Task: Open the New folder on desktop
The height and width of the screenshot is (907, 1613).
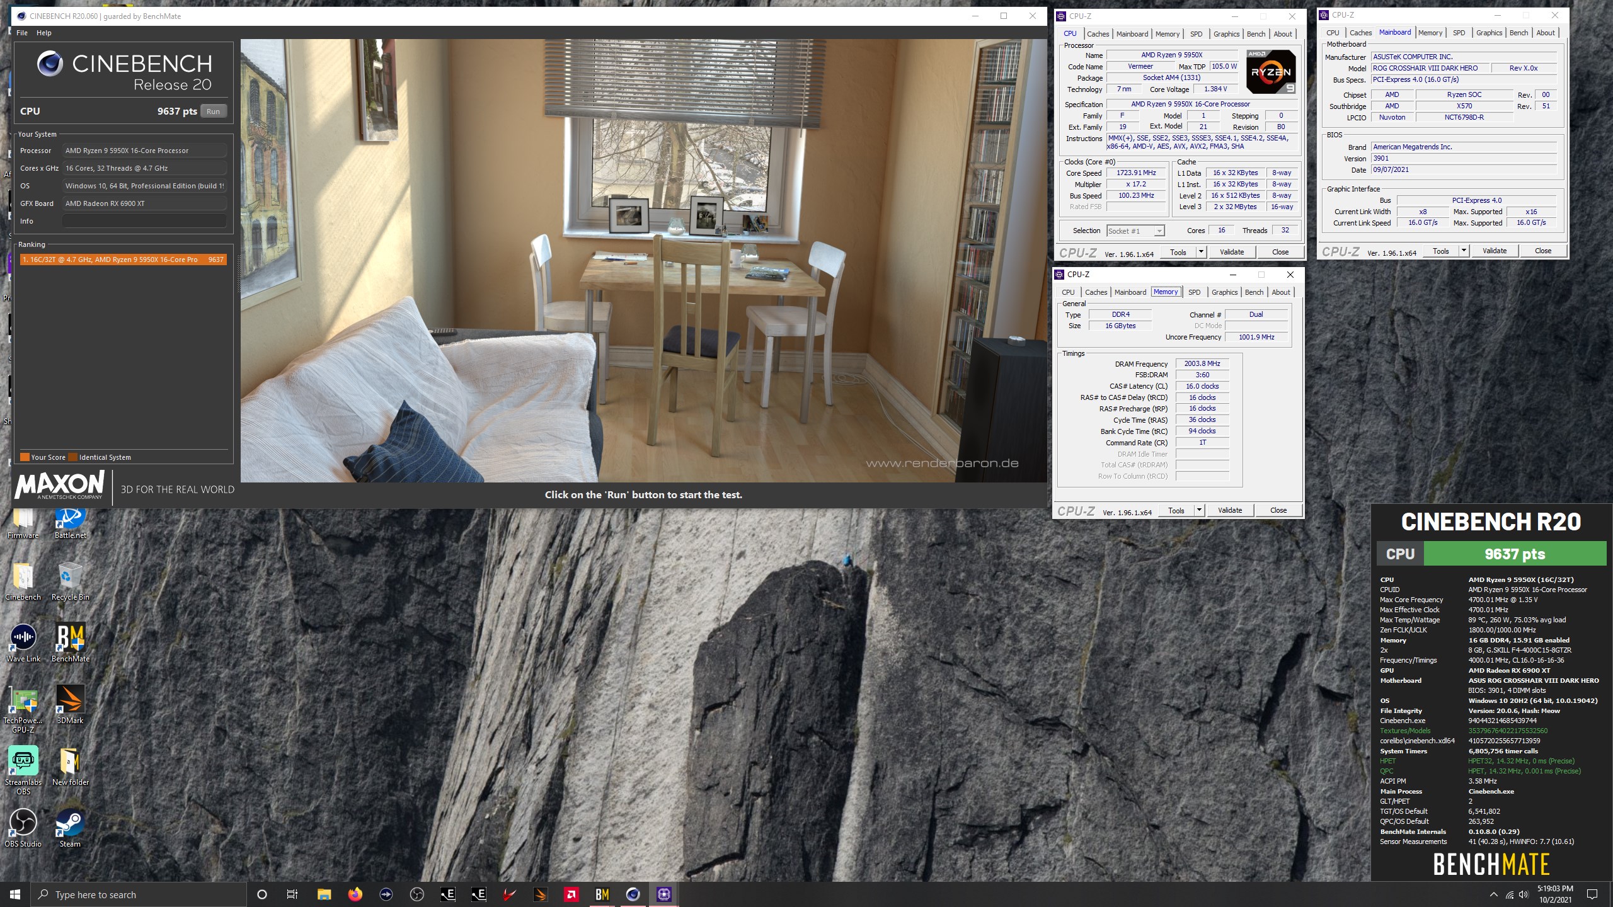Action: pyautogui.click(x=70, y=766)
